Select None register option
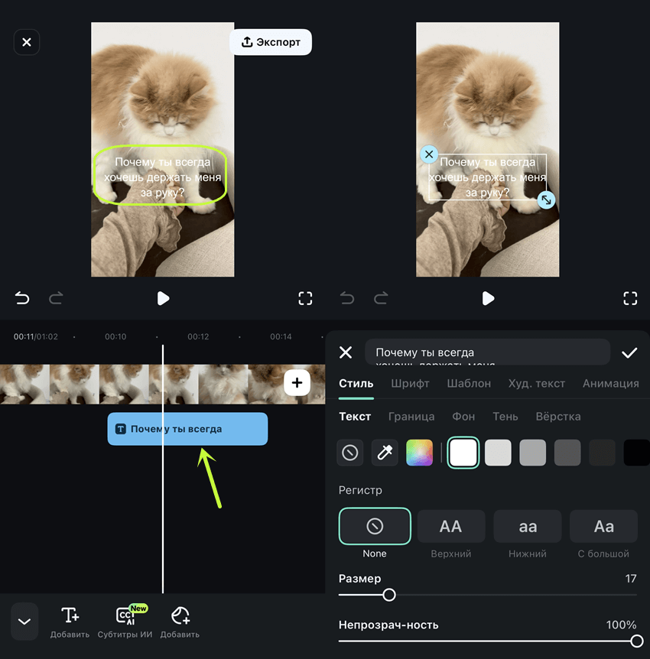This screenshot has width=650, height=659. [x=375, y=526]
